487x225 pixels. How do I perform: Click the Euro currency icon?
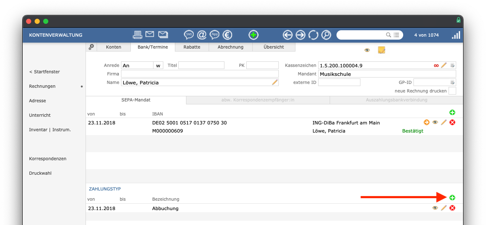pyautogui.click(x=227, y=35)
